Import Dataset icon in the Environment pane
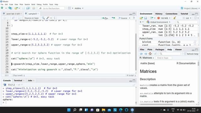Image resolution: width=201 pixels, height=113 pixels. pyautogui.click(x=151, y=18)
